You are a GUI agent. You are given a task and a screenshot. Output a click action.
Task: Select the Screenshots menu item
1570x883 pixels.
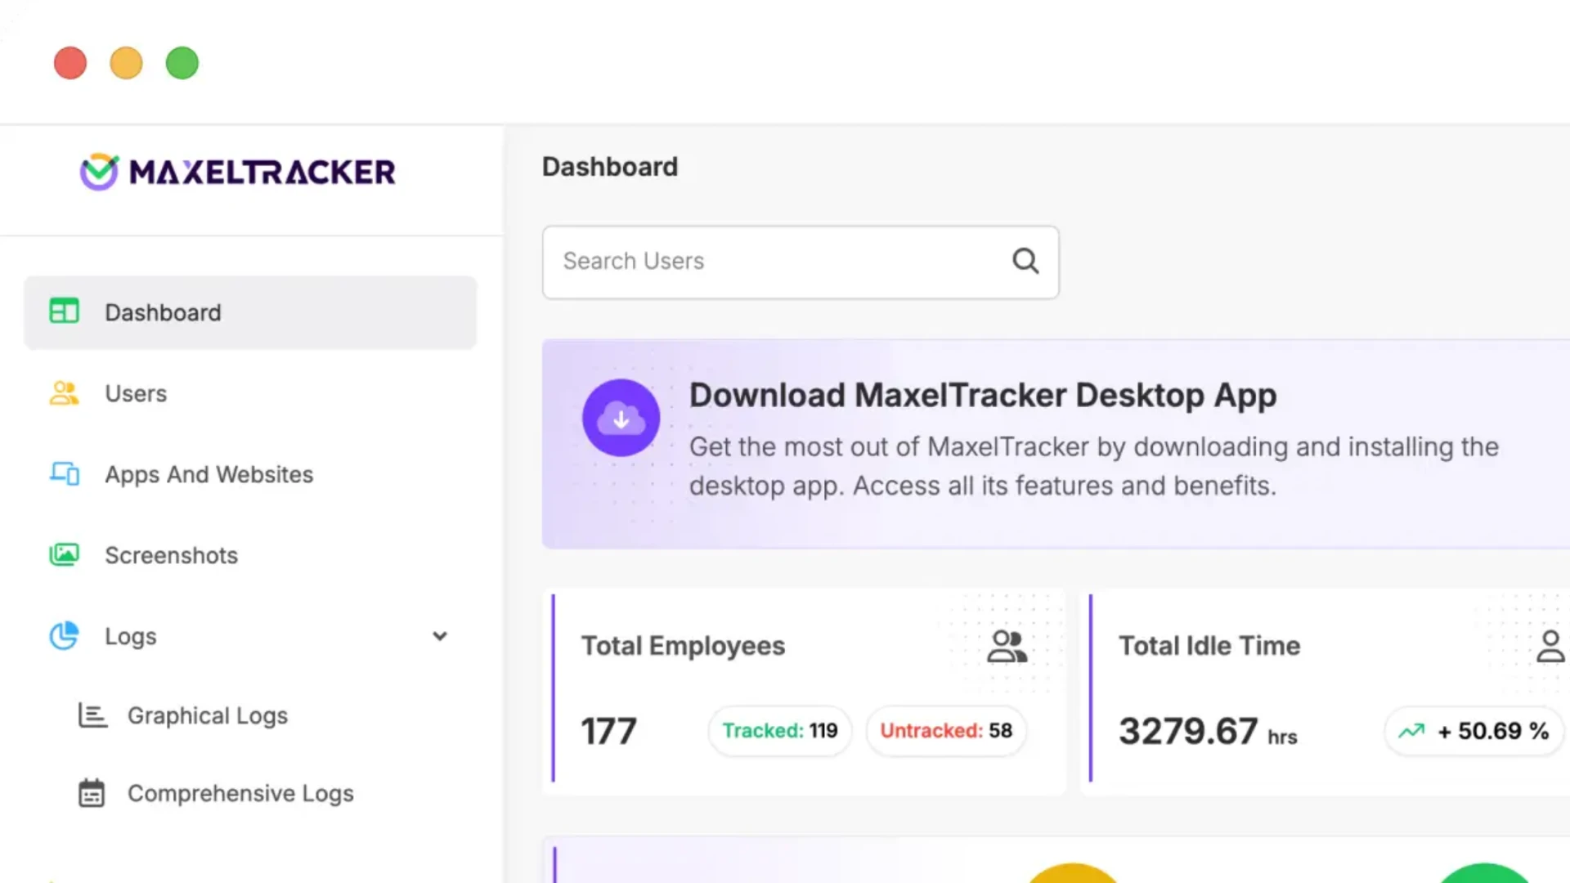[171, 555]
